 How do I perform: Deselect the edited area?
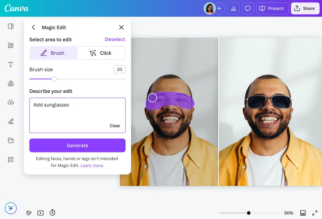click(115, 39)
